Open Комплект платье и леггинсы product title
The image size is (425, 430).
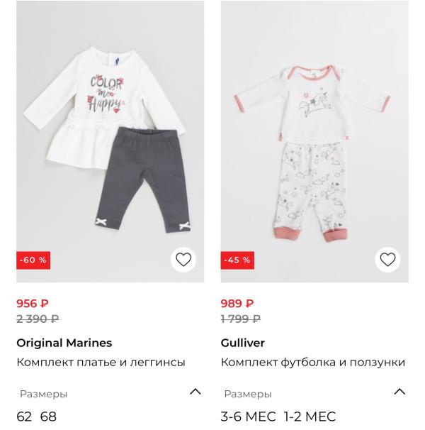coord(101,363)
